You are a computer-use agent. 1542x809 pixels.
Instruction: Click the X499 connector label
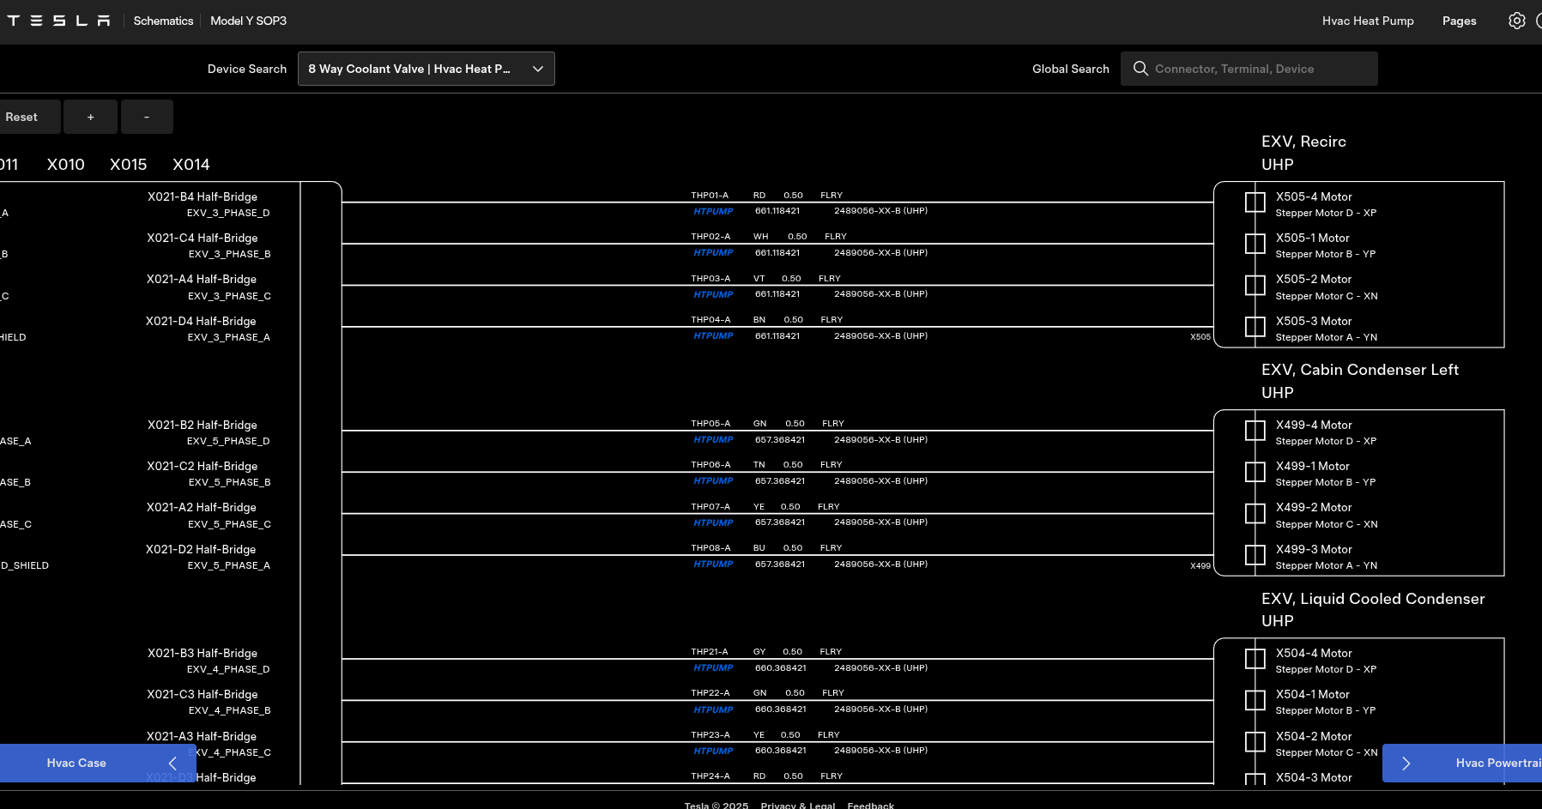[1200, 566]
